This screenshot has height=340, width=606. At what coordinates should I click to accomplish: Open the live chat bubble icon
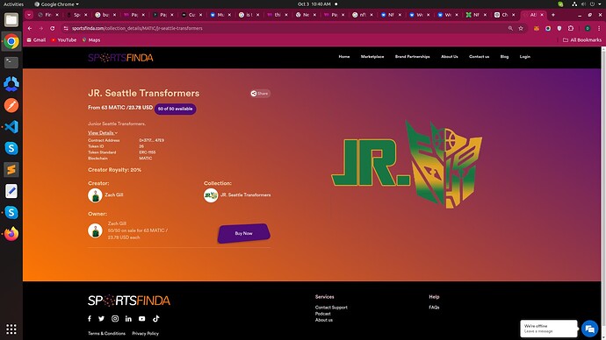[x=589, y=329]
